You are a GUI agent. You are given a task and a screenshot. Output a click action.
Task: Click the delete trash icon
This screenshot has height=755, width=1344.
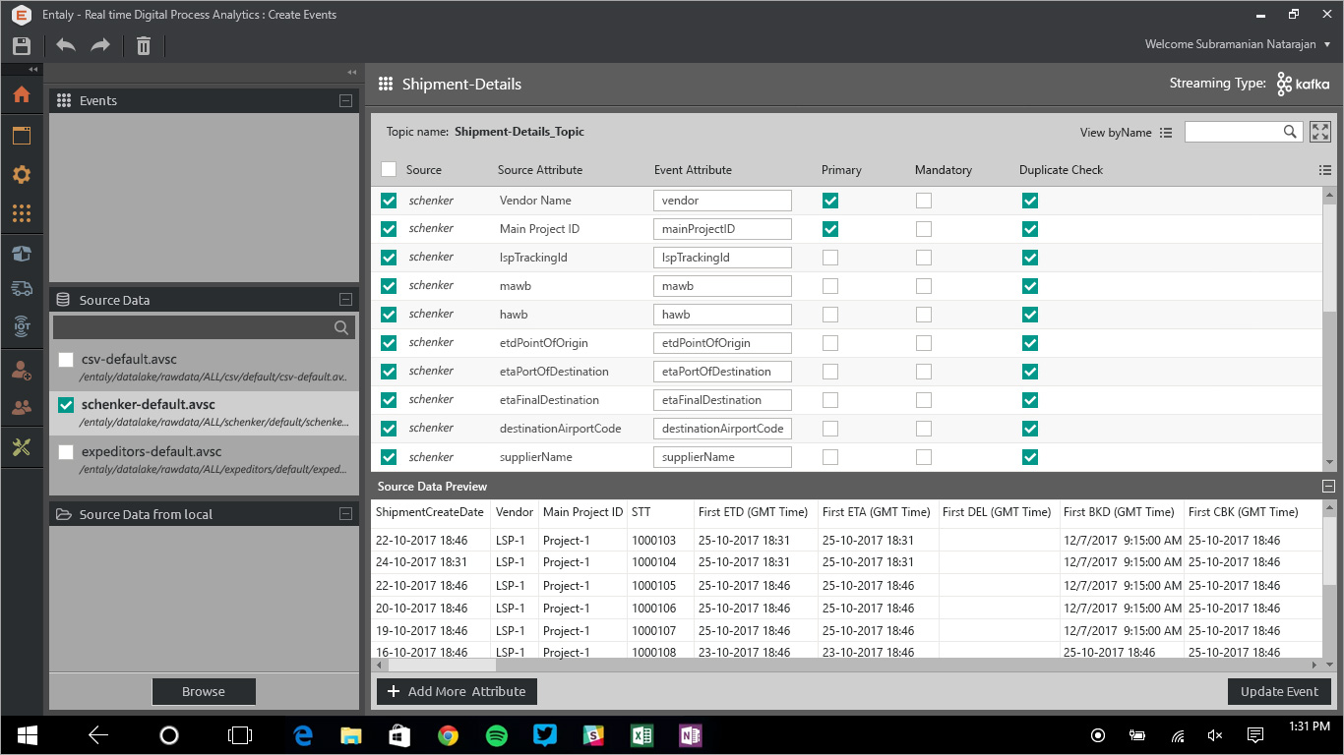point(144,45)
